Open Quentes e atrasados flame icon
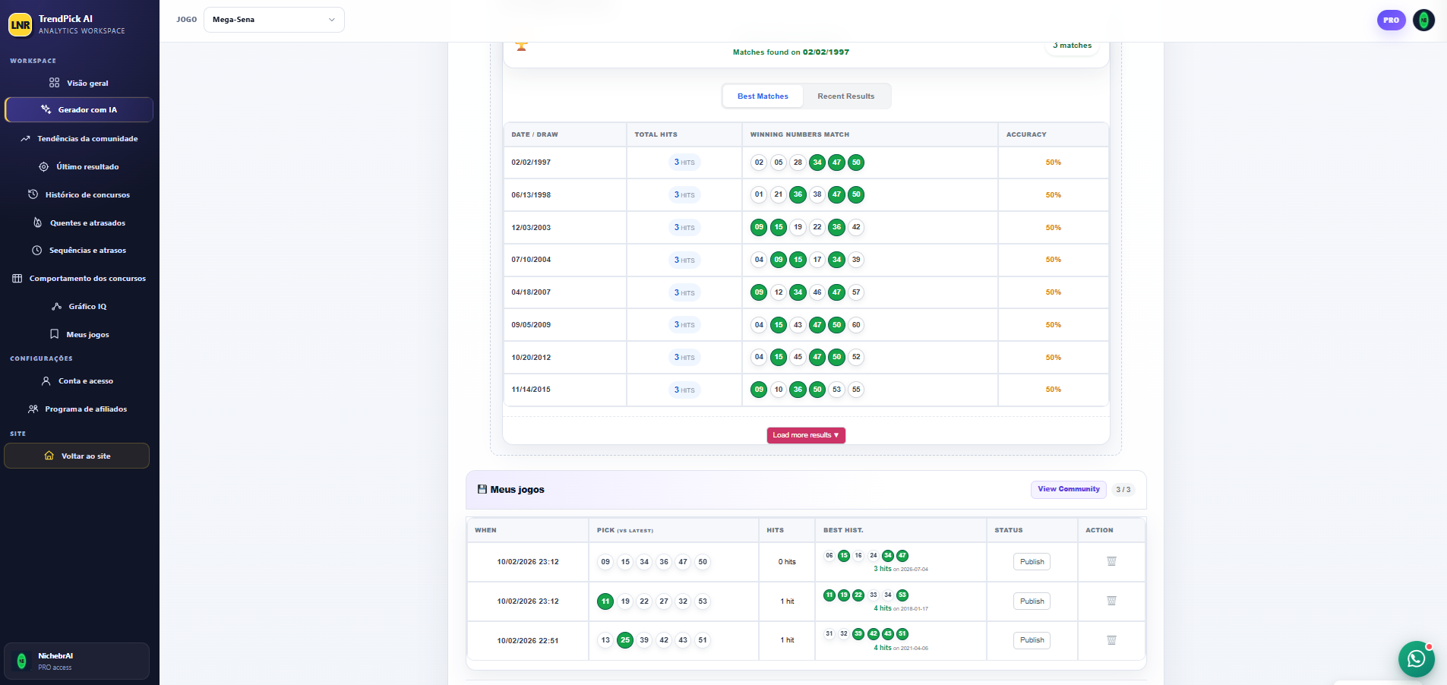Screen dimensions: 1447x685 point(37,223)
